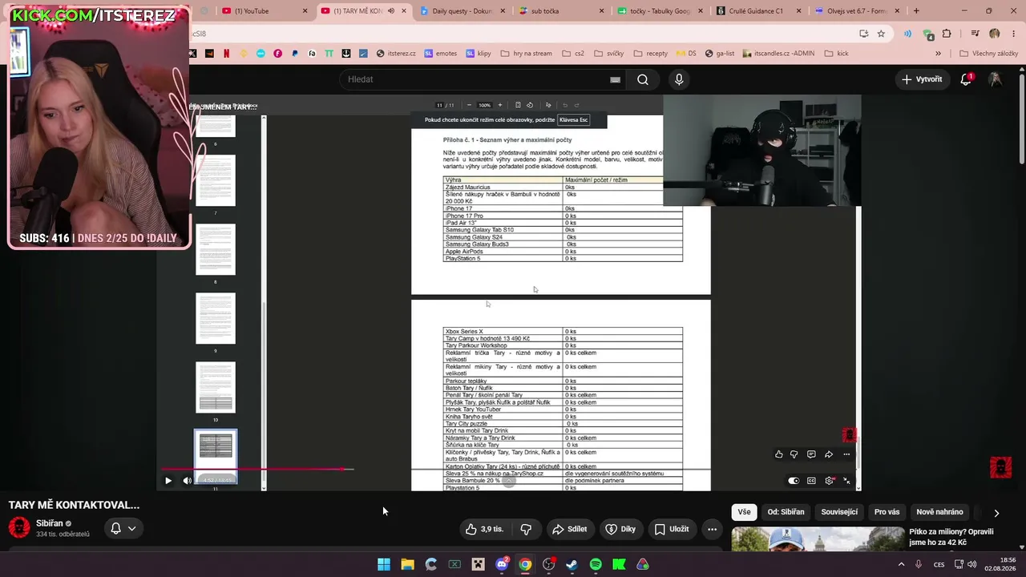This screenshot has height=577, width=1026.
Task: Open the klipy bookmark
Action: 479,54
